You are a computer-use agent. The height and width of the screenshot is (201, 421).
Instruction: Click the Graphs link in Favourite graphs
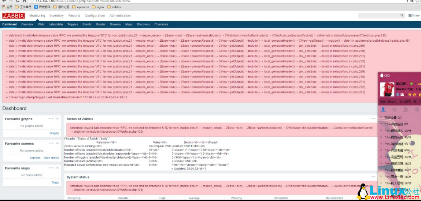(54, 133)
